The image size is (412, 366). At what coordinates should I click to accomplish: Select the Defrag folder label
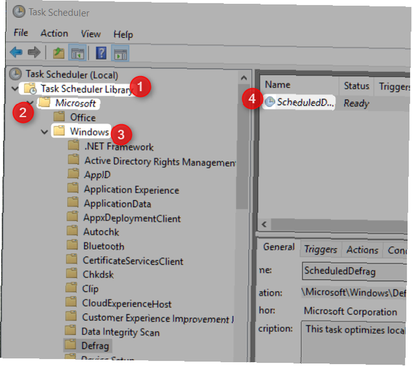click(x=95, y=346)
